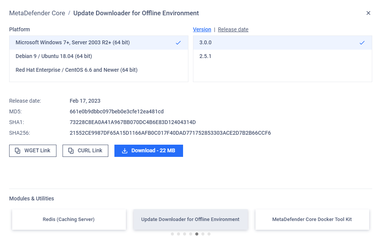The width and height of the screenshot is (381, 242).
Task: Click the SHA256 hash value
Action: (x=170, y=133)
